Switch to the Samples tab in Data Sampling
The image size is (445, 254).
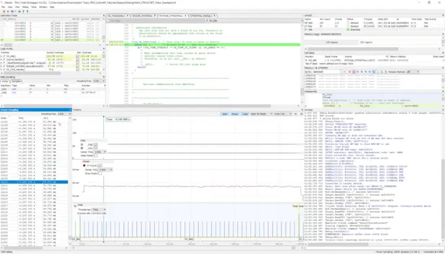16,81
